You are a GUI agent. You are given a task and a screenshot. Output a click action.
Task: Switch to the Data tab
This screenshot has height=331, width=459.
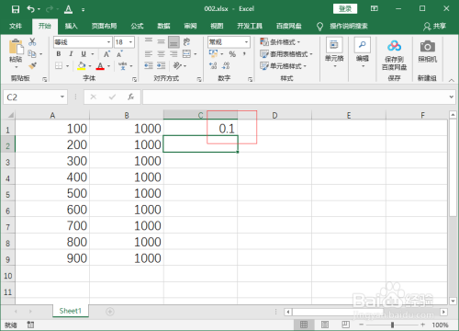point(163,26)
